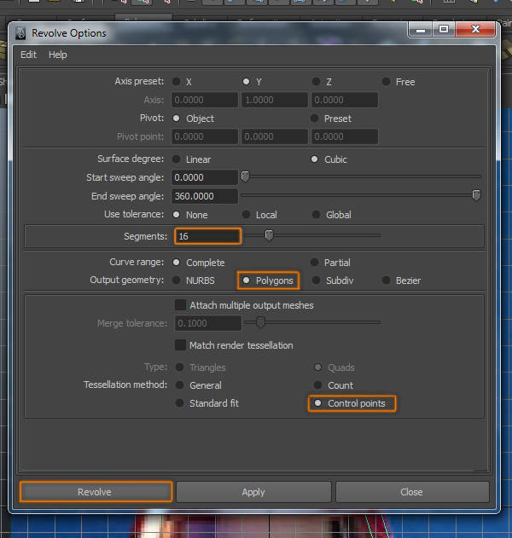Set curve range to Partial
The image size is (512, 538).
click(x=315, y=263)
